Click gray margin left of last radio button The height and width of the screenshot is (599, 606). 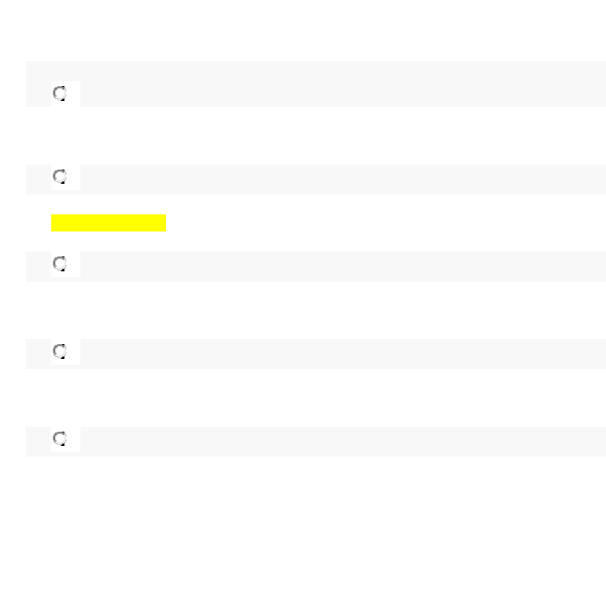(x=38, y=442)
